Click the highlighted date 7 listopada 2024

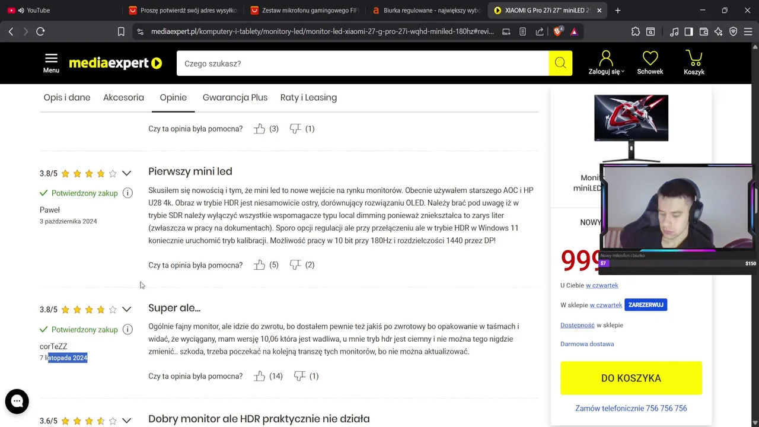coord(63,358)
